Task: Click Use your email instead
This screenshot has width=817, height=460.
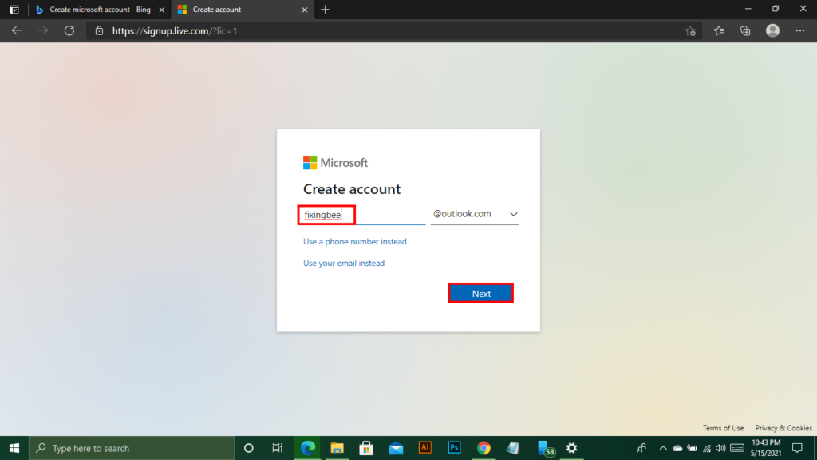Action: (344, 263)
